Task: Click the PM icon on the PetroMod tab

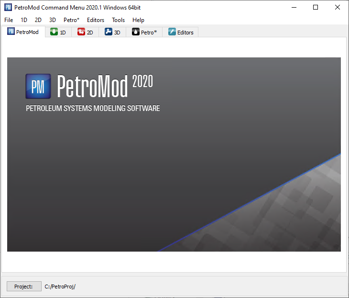Action: (11, 32)
